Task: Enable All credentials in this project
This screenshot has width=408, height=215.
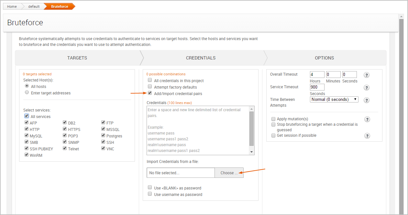Action: coord(150,80)
